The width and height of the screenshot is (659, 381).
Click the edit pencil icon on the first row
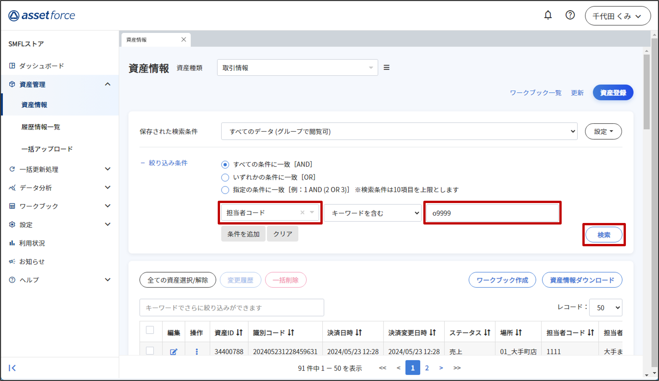(174, 351)
